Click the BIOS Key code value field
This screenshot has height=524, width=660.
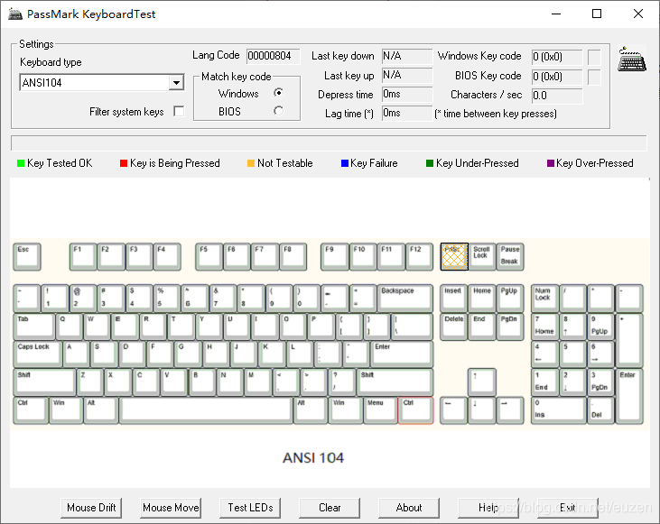(557, 77)
